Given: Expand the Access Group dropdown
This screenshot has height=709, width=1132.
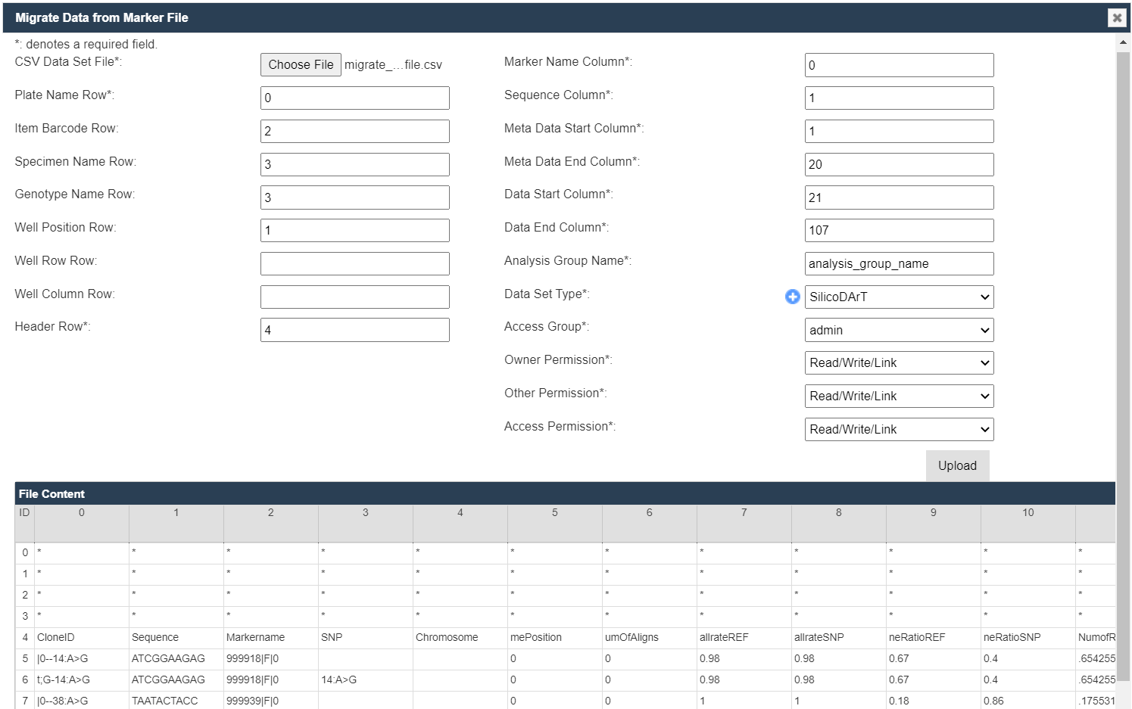Looking at the screenshot, I should click(x=899, y=330).
